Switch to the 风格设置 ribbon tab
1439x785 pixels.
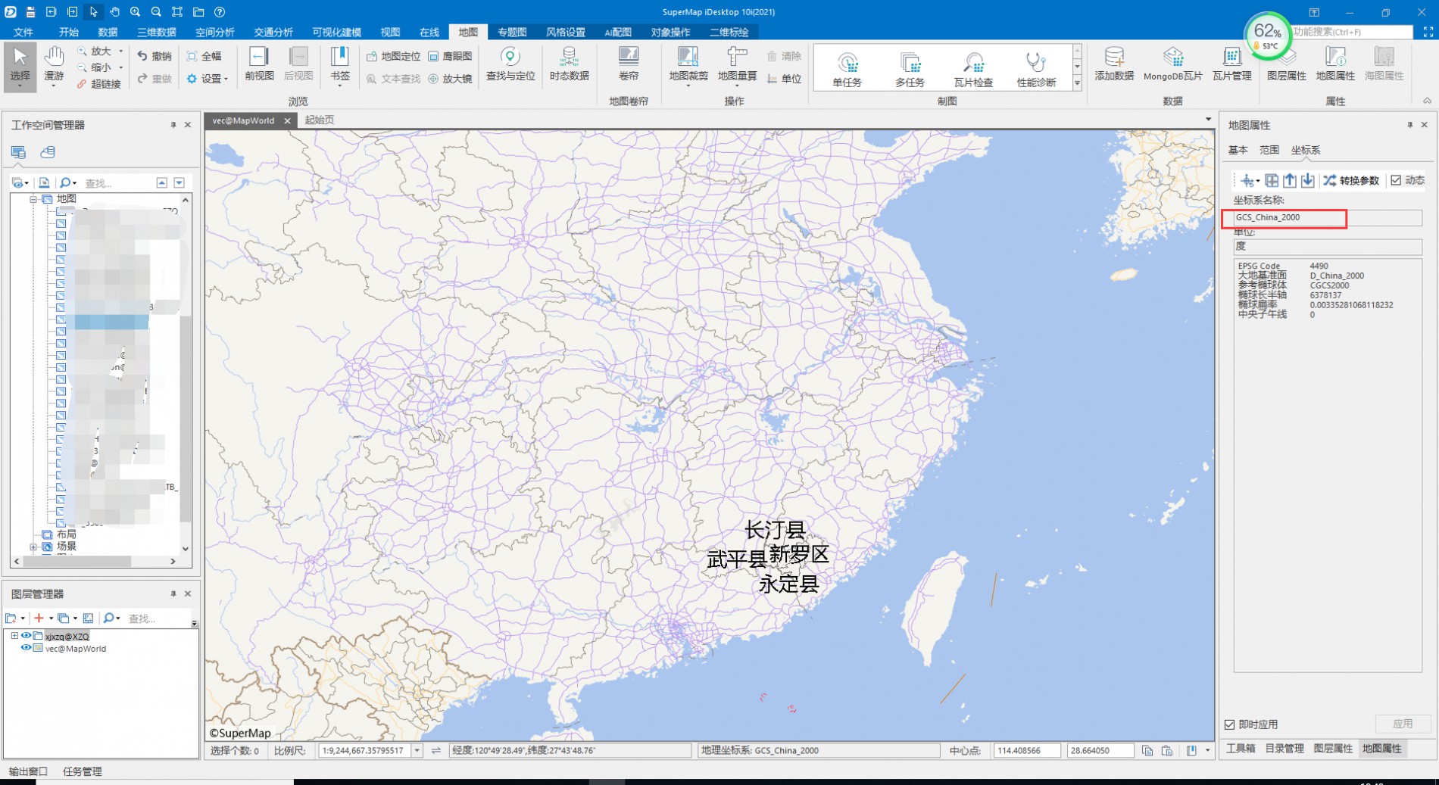tap(566, 32)
